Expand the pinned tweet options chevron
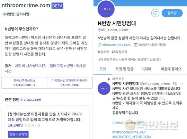 pos(182,84)
